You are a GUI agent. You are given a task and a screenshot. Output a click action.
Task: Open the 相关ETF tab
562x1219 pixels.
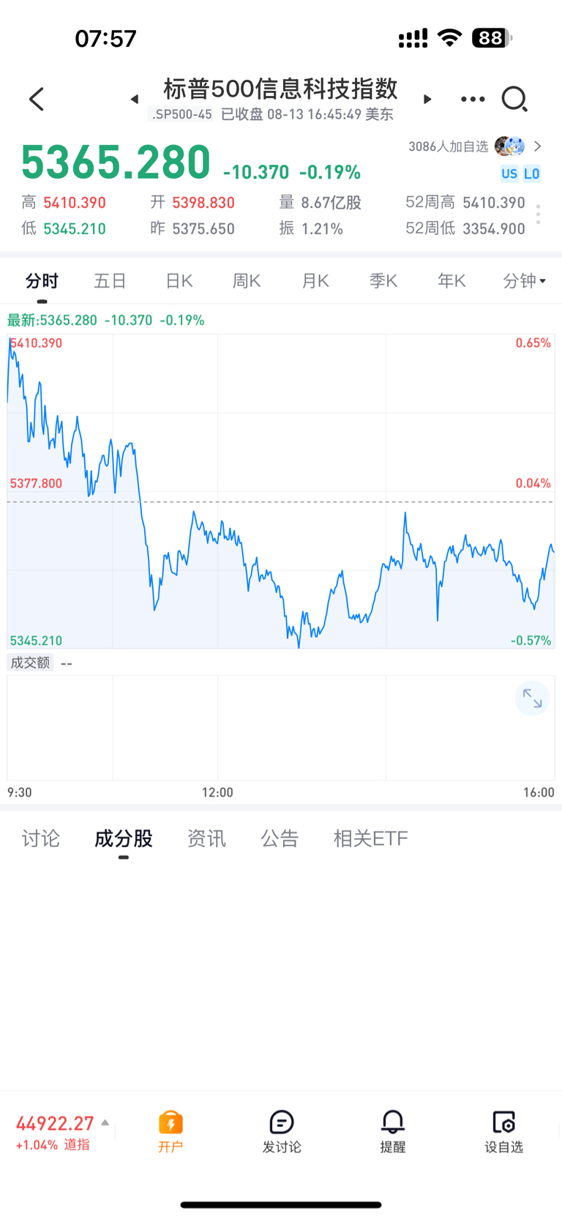pyautogui.click(x=370, y=838)
